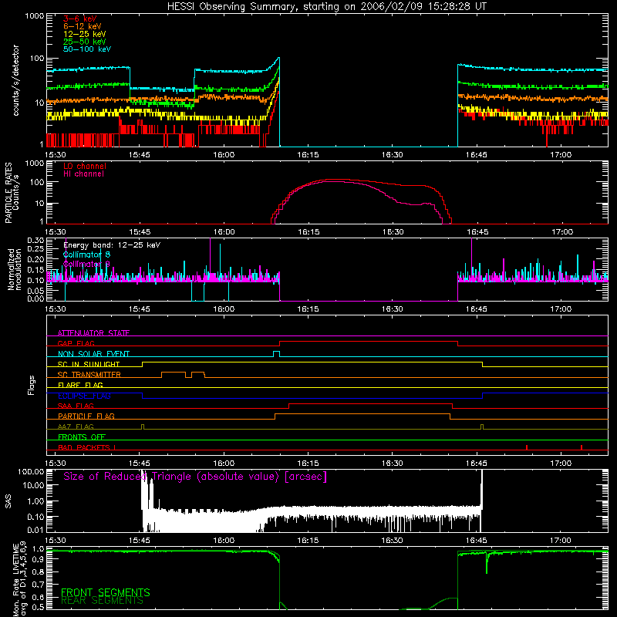Click the Energy band: 12-25 keV text
617x617 pixels.
[x=112, y=245]
